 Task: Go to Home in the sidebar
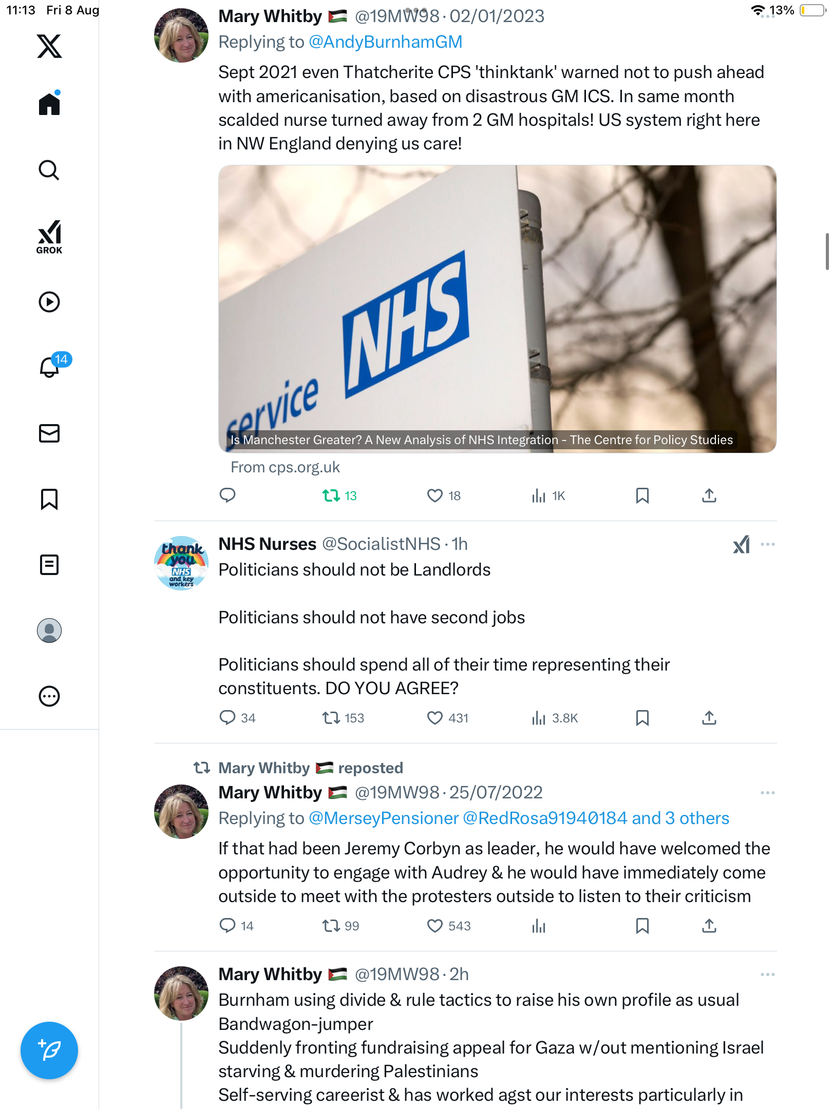click(49, 104)
